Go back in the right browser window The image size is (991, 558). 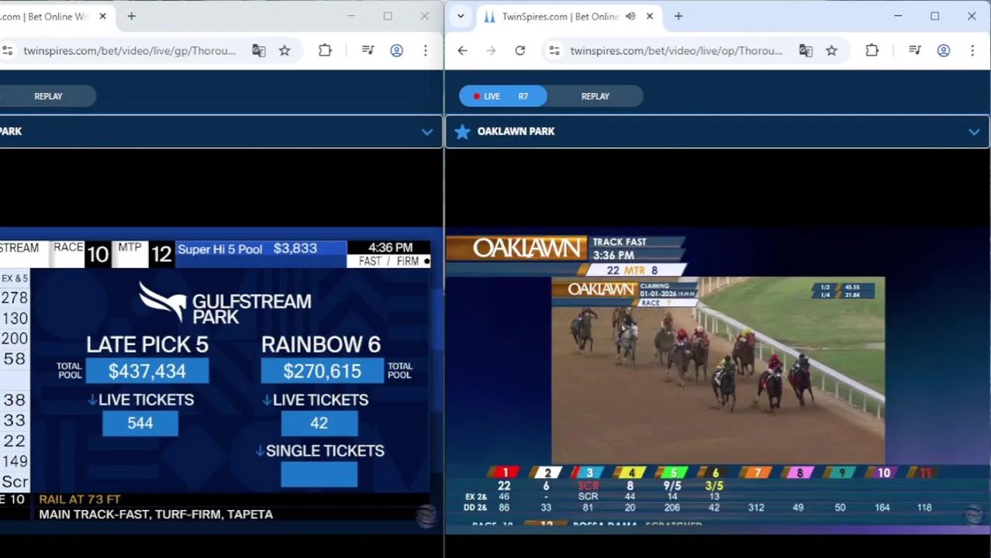(x=462, y=50)
